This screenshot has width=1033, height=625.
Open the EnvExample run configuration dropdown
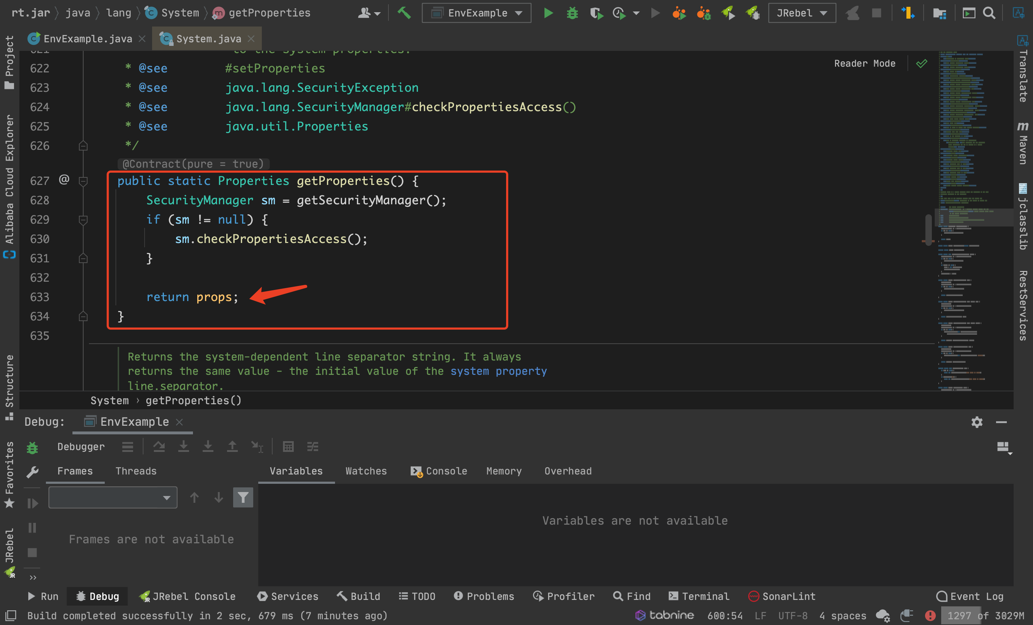[477, 13]
